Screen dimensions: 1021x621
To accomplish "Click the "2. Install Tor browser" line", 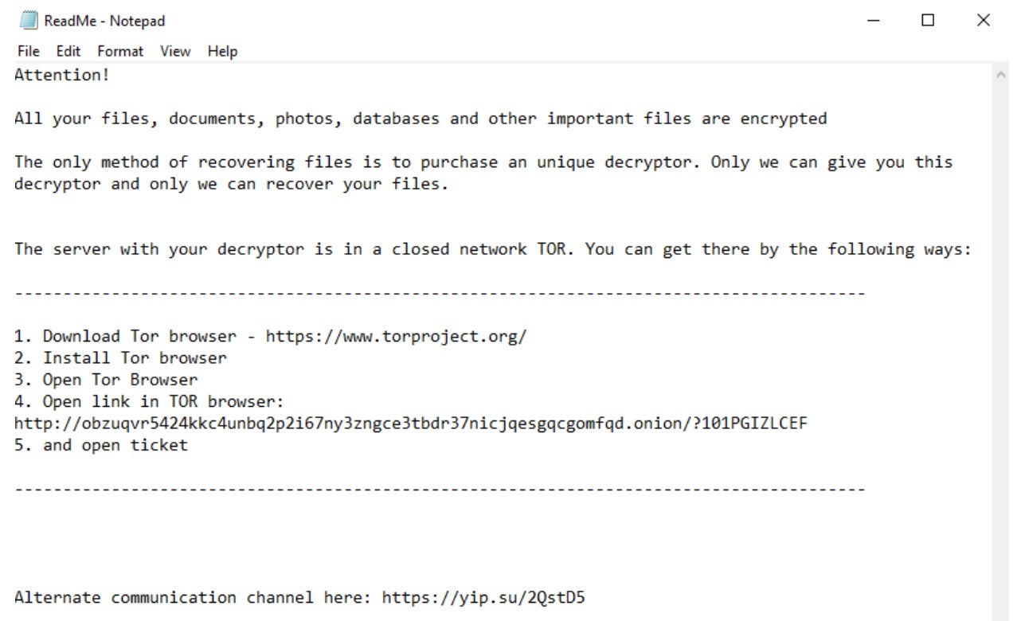I will coord(120,358).
